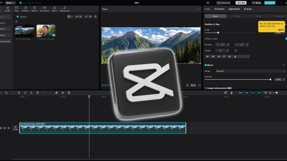Viewport: 287px width, 161px height.
Task: Click the microphone record voiceover icon
Action: (x=231, y=93)
